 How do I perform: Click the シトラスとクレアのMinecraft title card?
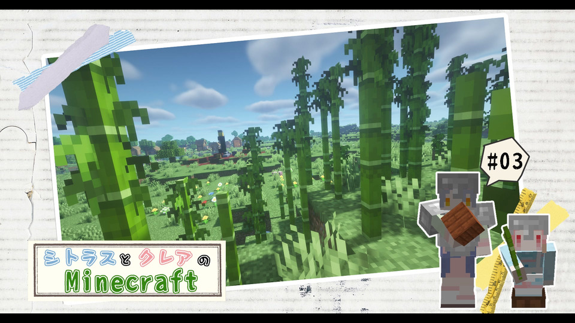pos(127,270)
